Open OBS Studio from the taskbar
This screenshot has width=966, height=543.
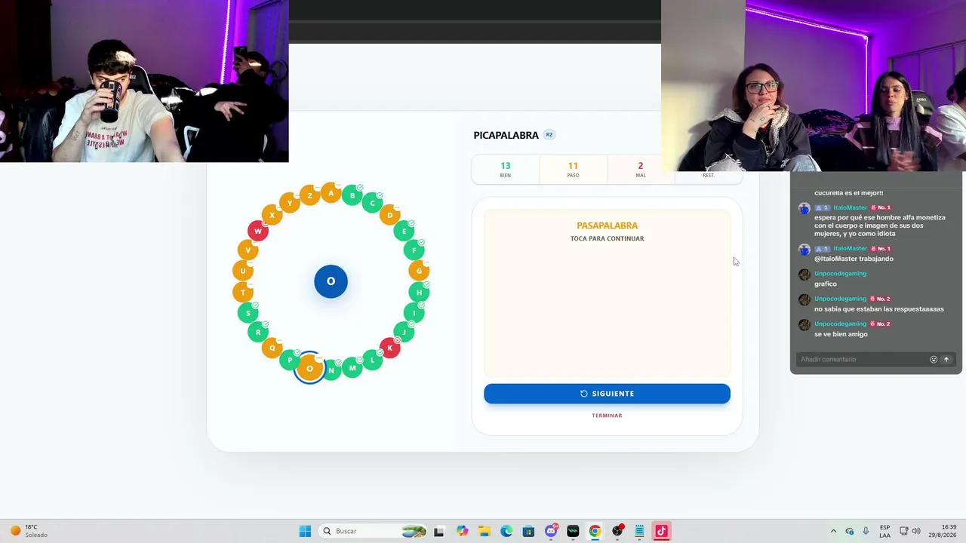(x=617, y=531)
